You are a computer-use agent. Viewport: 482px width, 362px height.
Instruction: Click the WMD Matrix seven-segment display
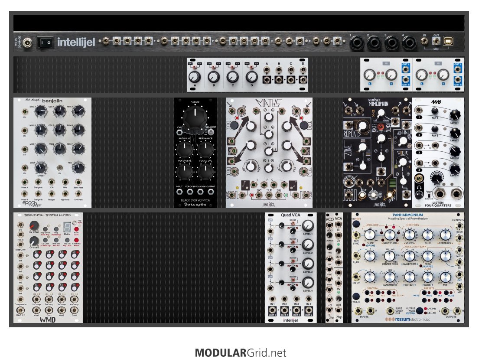[67, 228]
